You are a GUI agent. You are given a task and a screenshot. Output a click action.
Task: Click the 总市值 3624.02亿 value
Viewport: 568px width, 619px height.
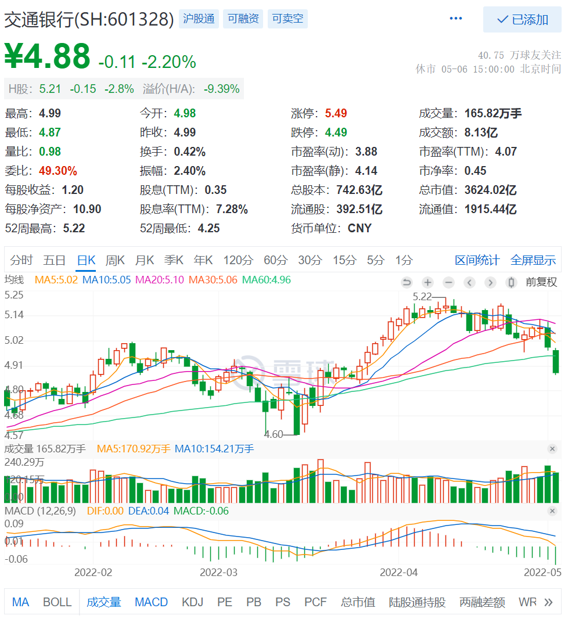coord(490,190)
